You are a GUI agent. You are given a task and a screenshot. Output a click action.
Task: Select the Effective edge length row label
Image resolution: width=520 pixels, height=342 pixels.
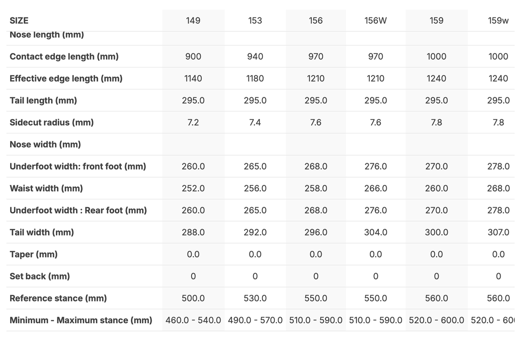[x=66, y=79]
